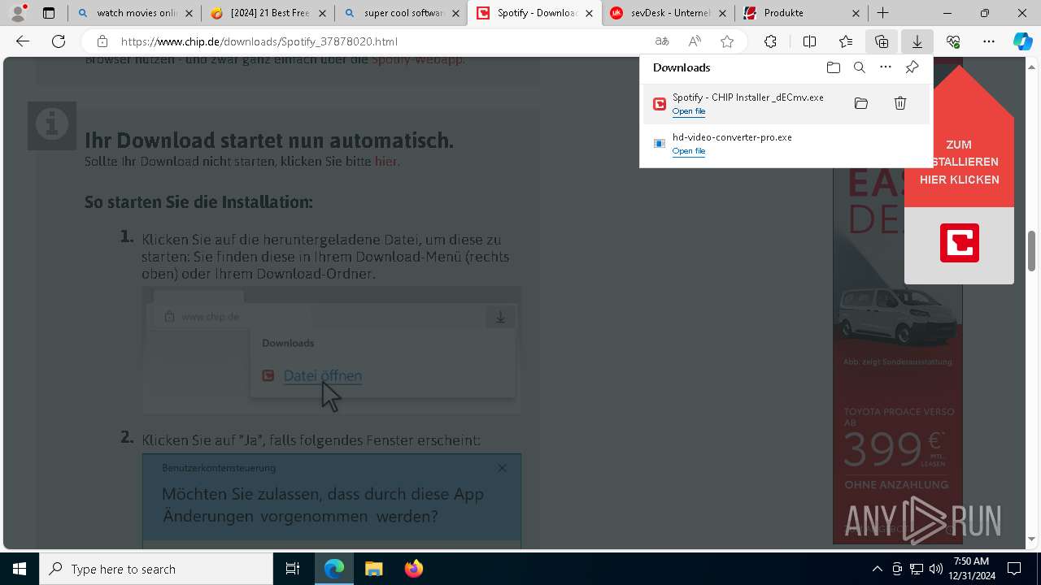
Task: Open the translate page icon
Action: 662,41
